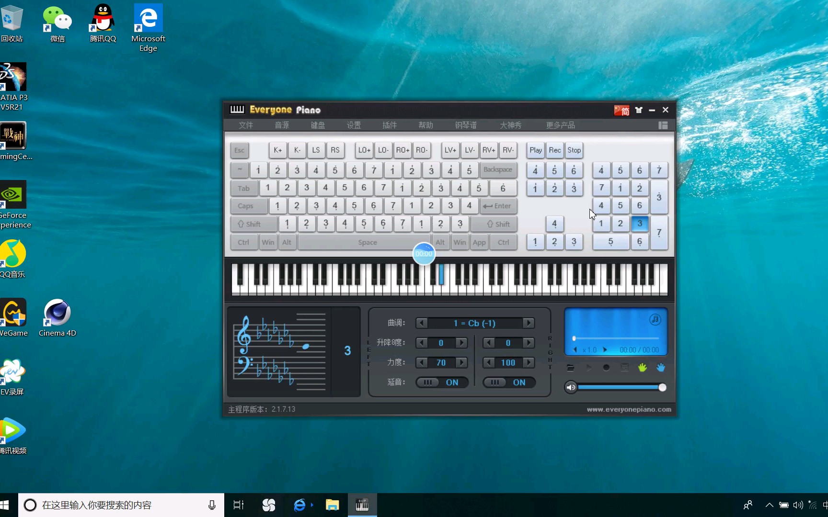Image resolution: width=828 pixels, height=517 pixels.
Task: Start playback with the gray play triangle
Action: point(588,368)
